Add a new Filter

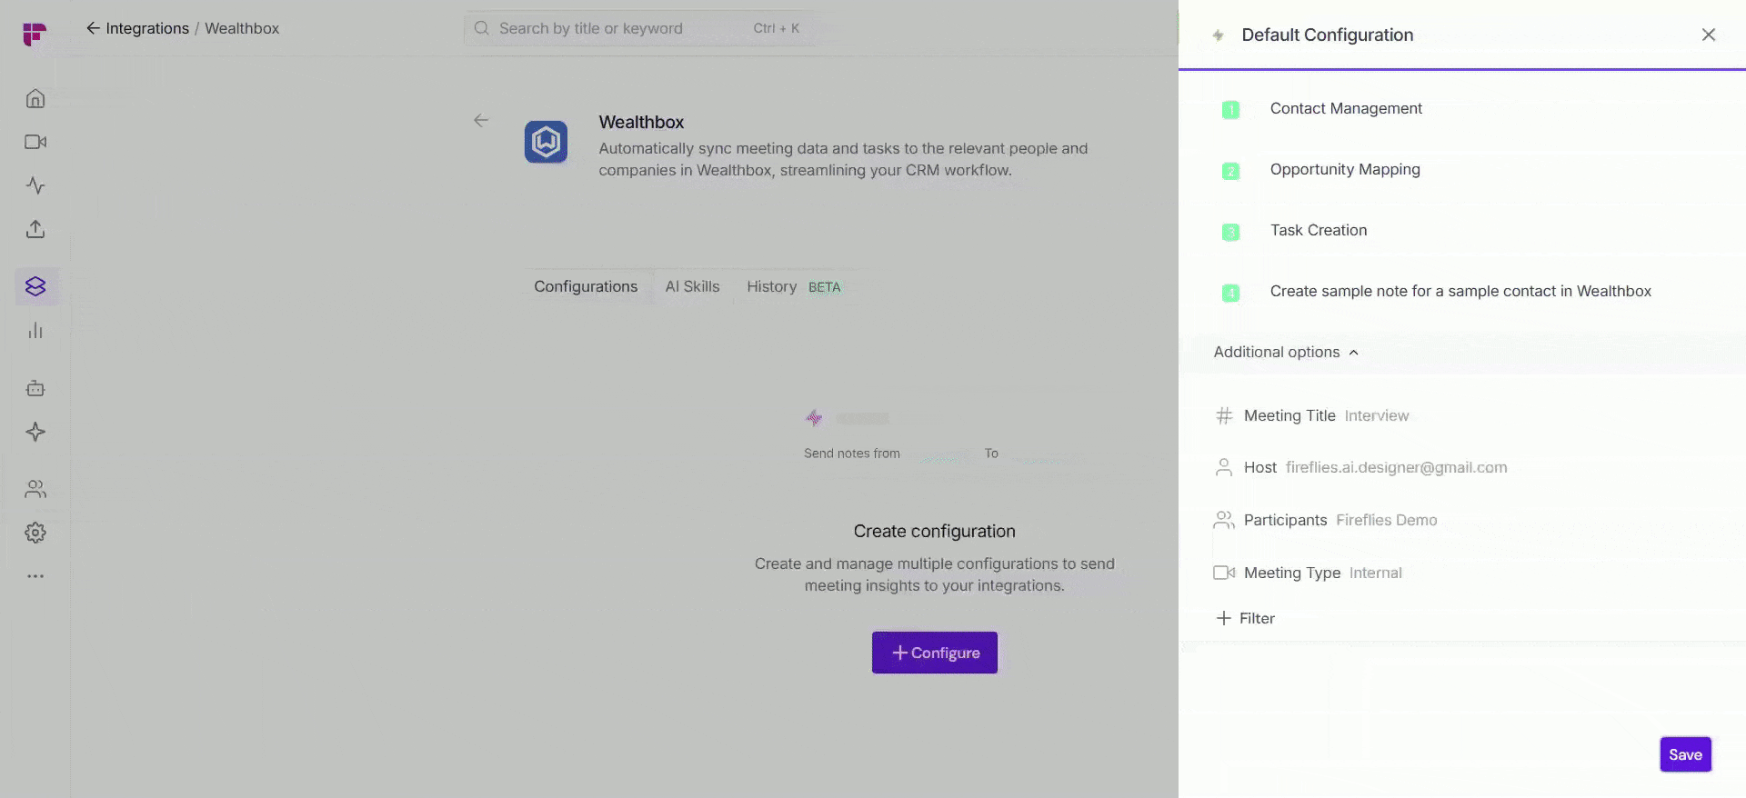(x=1246, y=618)
